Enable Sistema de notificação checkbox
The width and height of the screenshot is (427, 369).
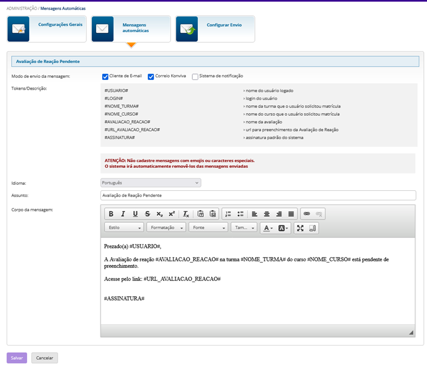pos(195,77)
